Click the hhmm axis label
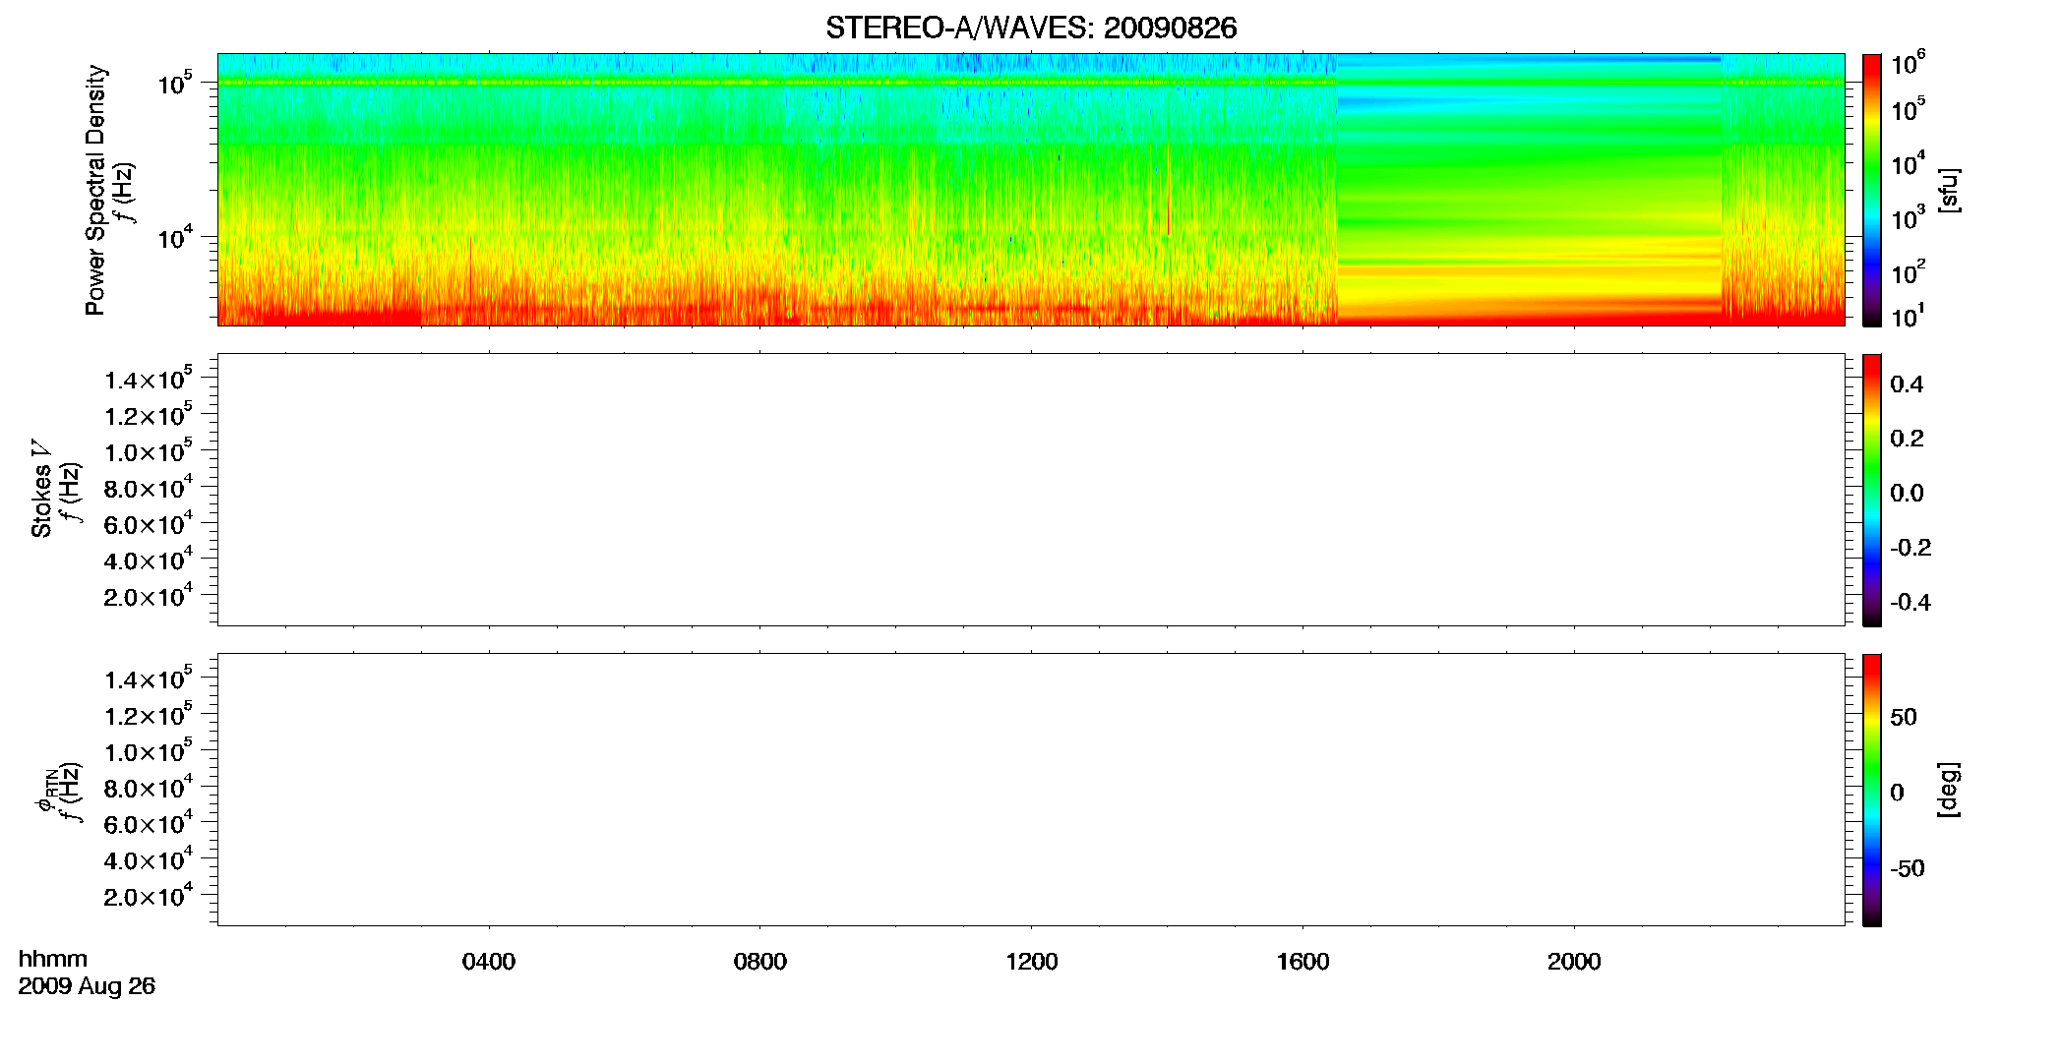Image resolution: width=2062 pixels, height=1062 pixels. tap(53, 959)
